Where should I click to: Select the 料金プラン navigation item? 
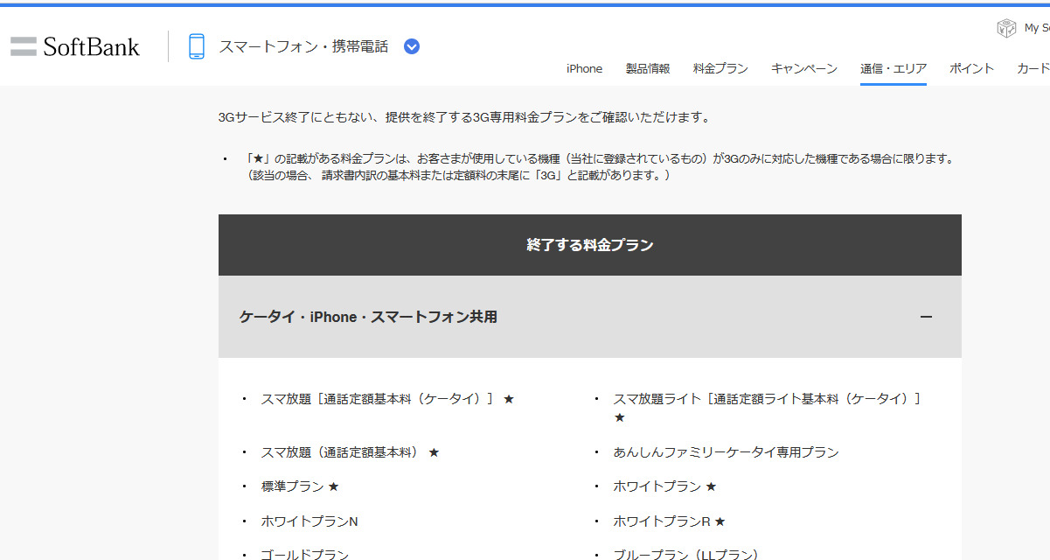[x=720, y=68]
